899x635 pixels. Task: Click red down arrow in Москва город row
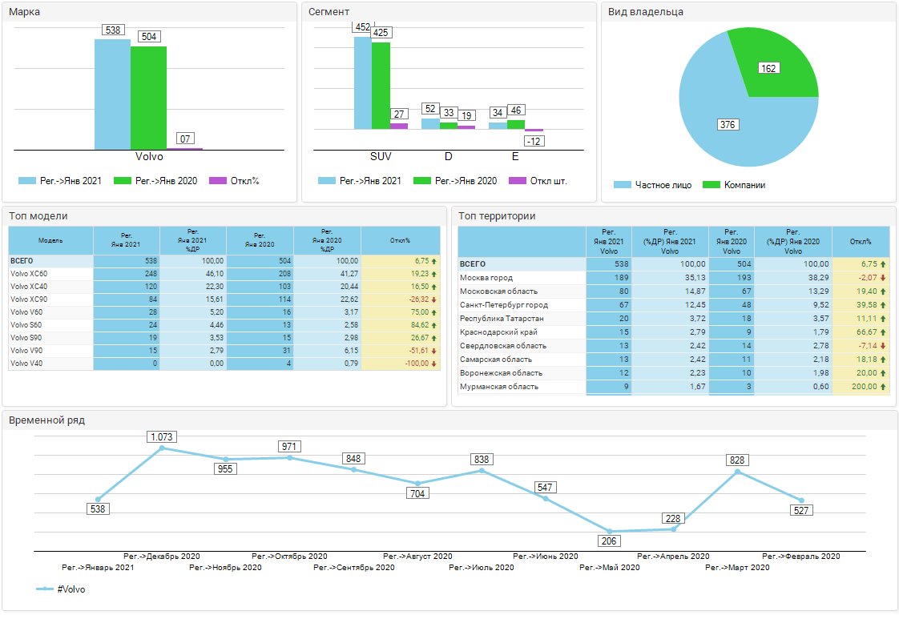pyautogui.click(x=883, y=278)
